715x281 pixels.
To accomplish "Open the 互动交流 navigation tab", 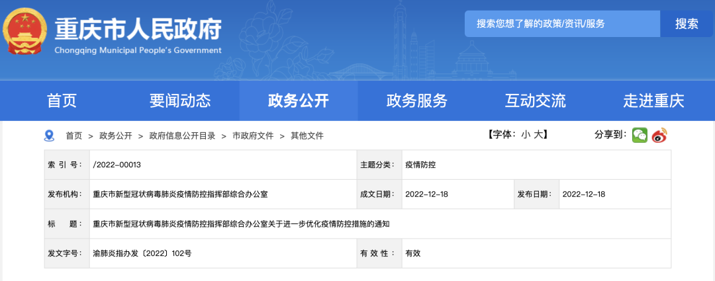I will pyautogui.click(x=536, y=100).
